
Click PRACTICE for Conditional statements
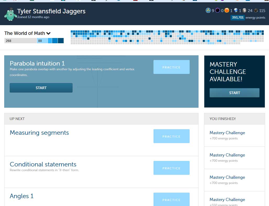[x=171, y=168]
